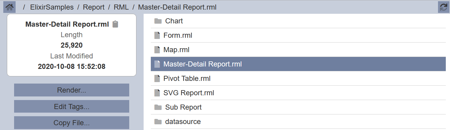Select the Map.rml file icon
The width and height of the screenshot is (450, 130).
[157, 50]
